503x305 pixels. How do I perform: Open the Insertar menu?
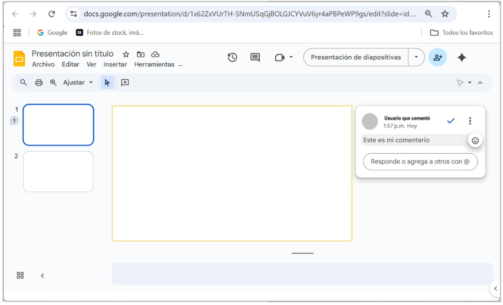click(x=115, y=65)
